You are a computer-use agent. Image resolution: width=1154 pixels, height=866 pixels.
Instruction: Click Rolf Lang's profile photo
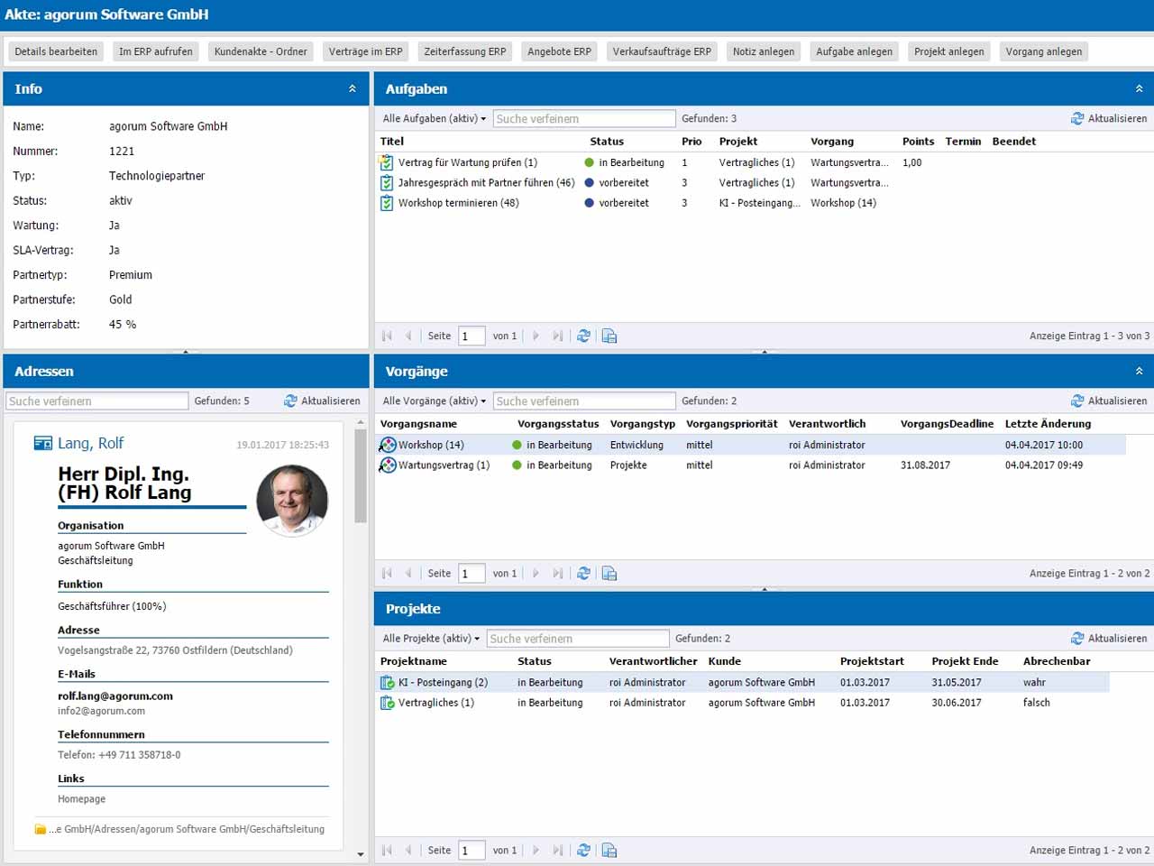[x=292, y=500]
